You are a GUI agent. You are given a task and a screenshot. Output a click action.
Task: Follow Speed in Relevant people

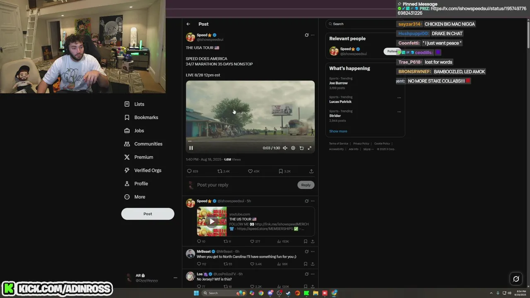tap(393, 51)
